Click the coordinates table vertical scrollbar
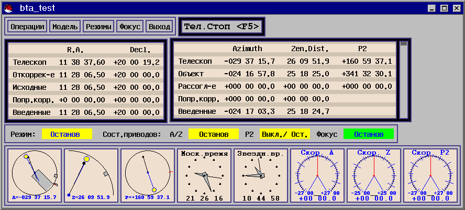Image resolution: width=465 pixels, height=210 pixels. click(404, 79)
